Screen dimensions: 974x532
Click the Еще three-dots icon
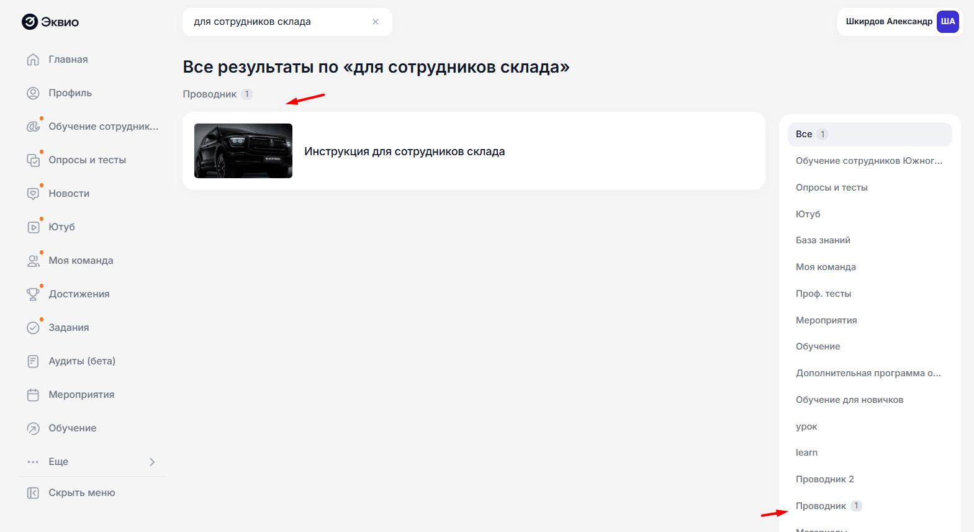coord(33,462)
